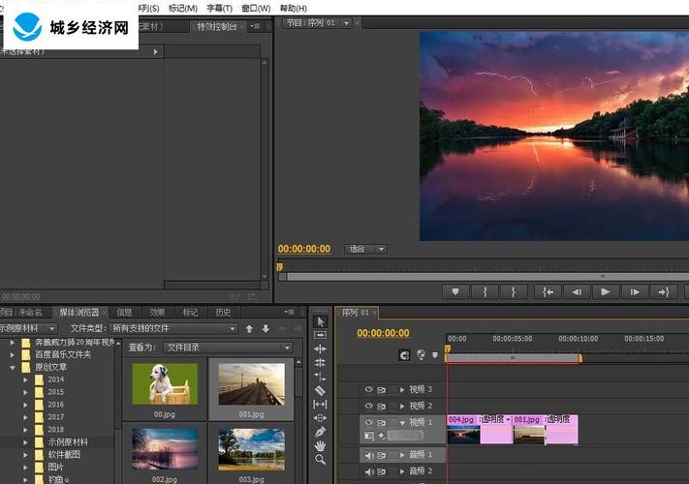Expand the 视频 3 track
The width and height of the screenshot is (689, 484).
(401, 390)
